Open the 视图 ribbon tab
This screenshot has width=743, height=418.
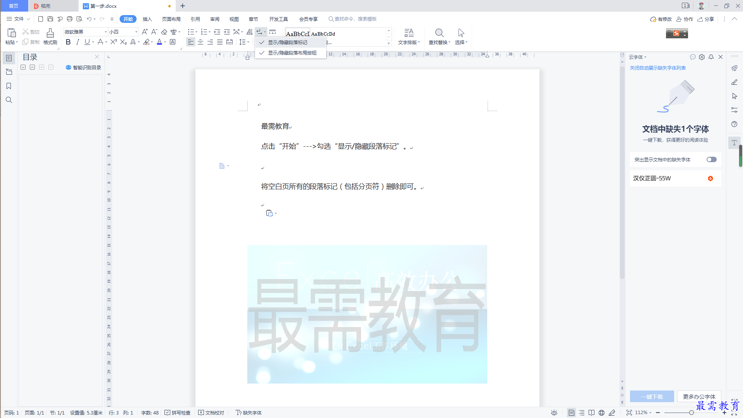pyautogui.click(x=234, y=19)
